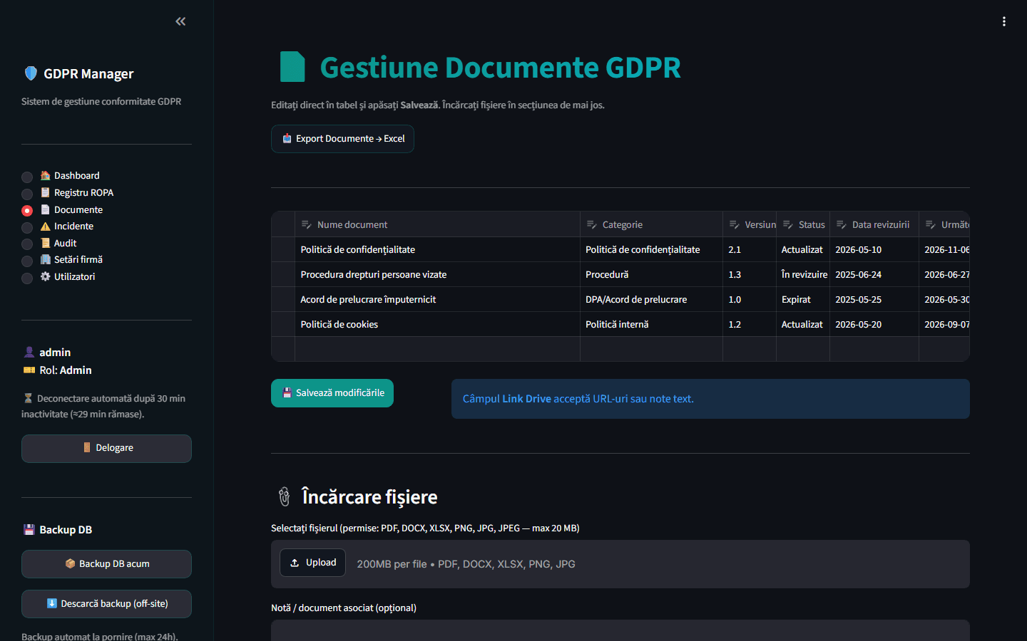Click the empty new-row name cell
This screenshot has width=1027, height=641.
(437, 349)
